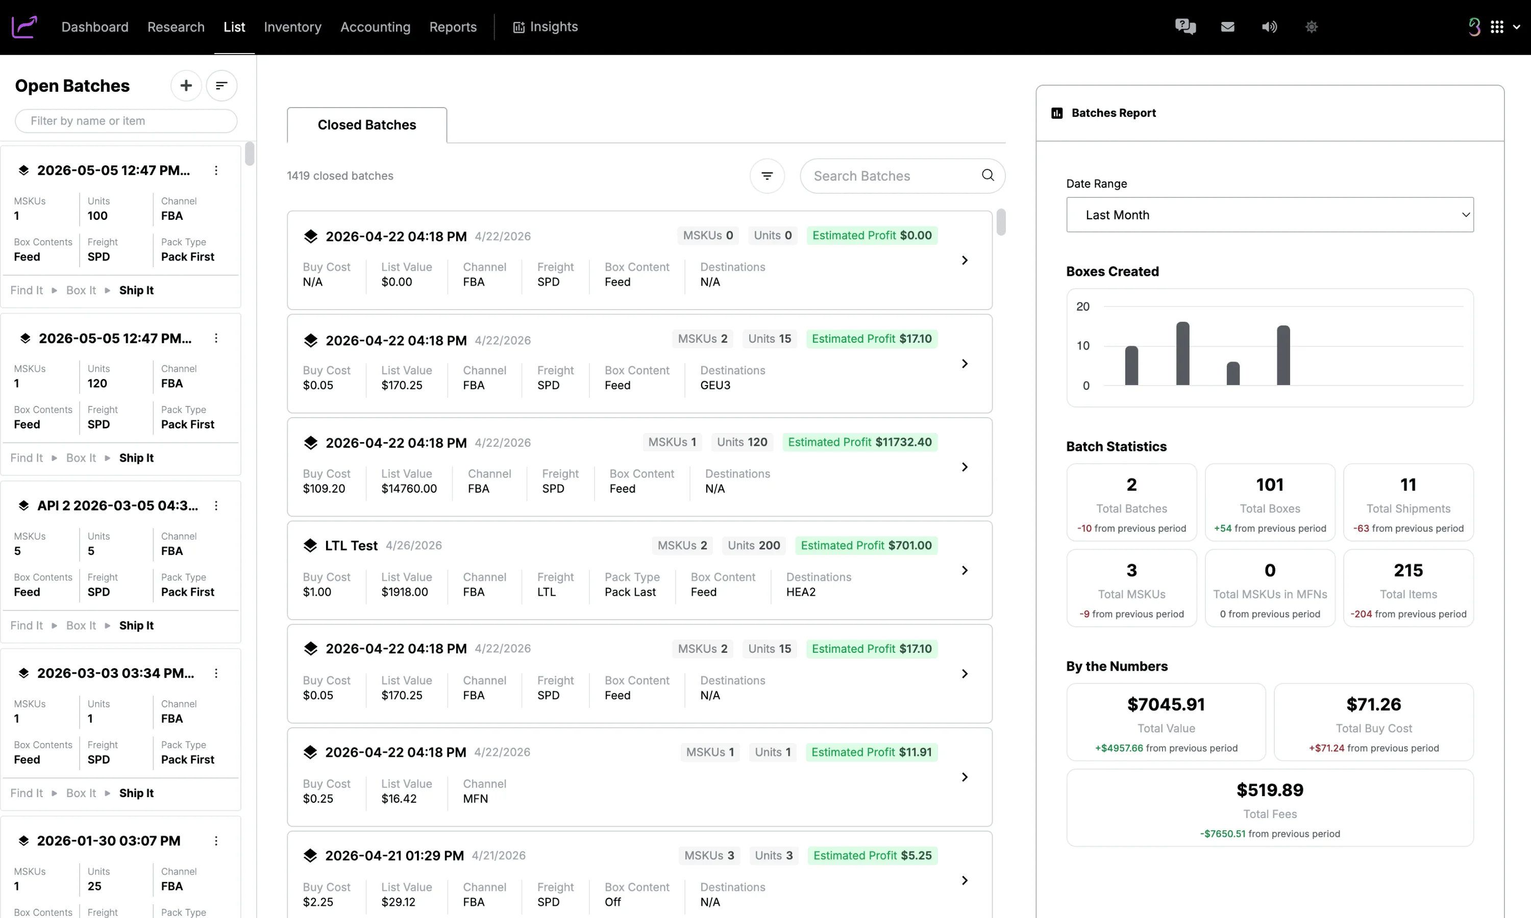Open the Research menu item
The width and height of the screenshot is (1531, 918).
(176, 27)
